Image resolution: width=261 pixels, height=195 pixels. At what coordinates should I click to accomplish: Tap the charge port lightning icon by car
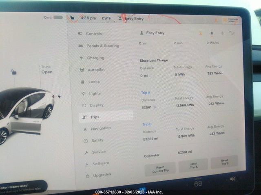(x=60, y=96)
